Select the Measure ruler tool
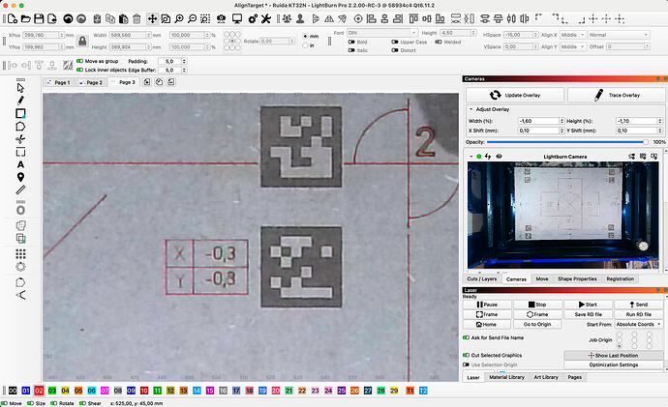 pyautogui.click(x=20, y=189)
